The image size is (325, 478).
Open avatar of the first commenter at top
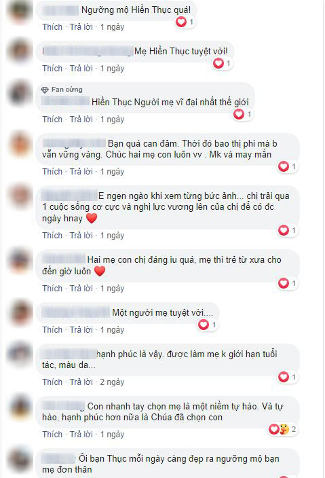point(20,11)
